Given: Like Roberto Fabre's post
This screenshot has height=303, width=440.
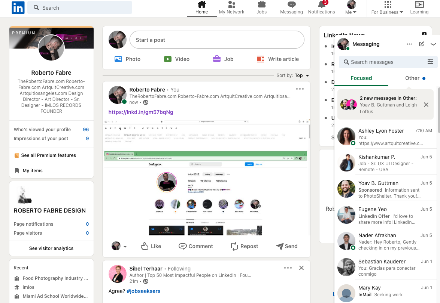Looking at the screenshot, I should (151, 246).
